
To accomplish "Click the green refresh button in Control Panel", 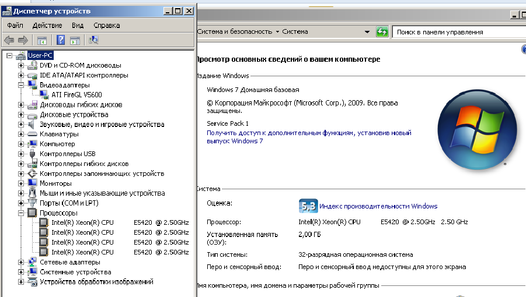I will [382, 32].
